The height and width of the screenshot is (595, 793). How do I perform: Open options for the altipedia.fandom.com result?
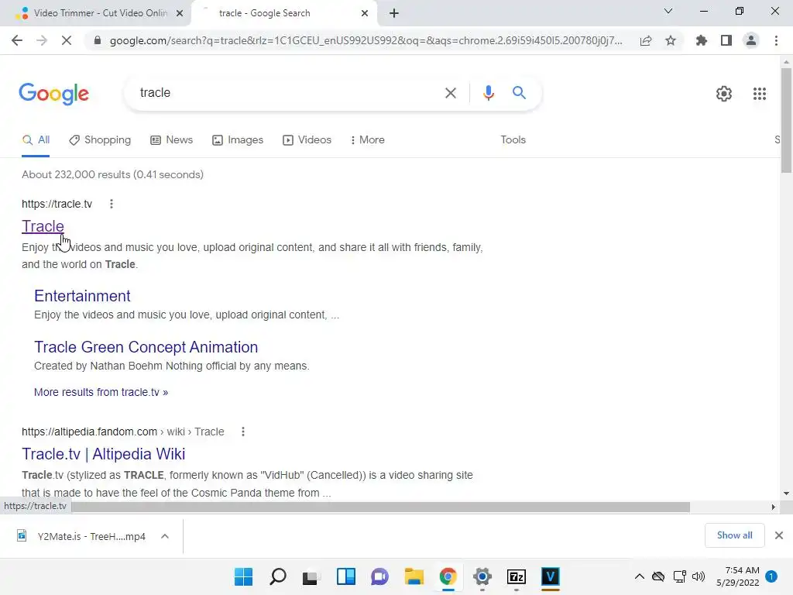[243, 432]
